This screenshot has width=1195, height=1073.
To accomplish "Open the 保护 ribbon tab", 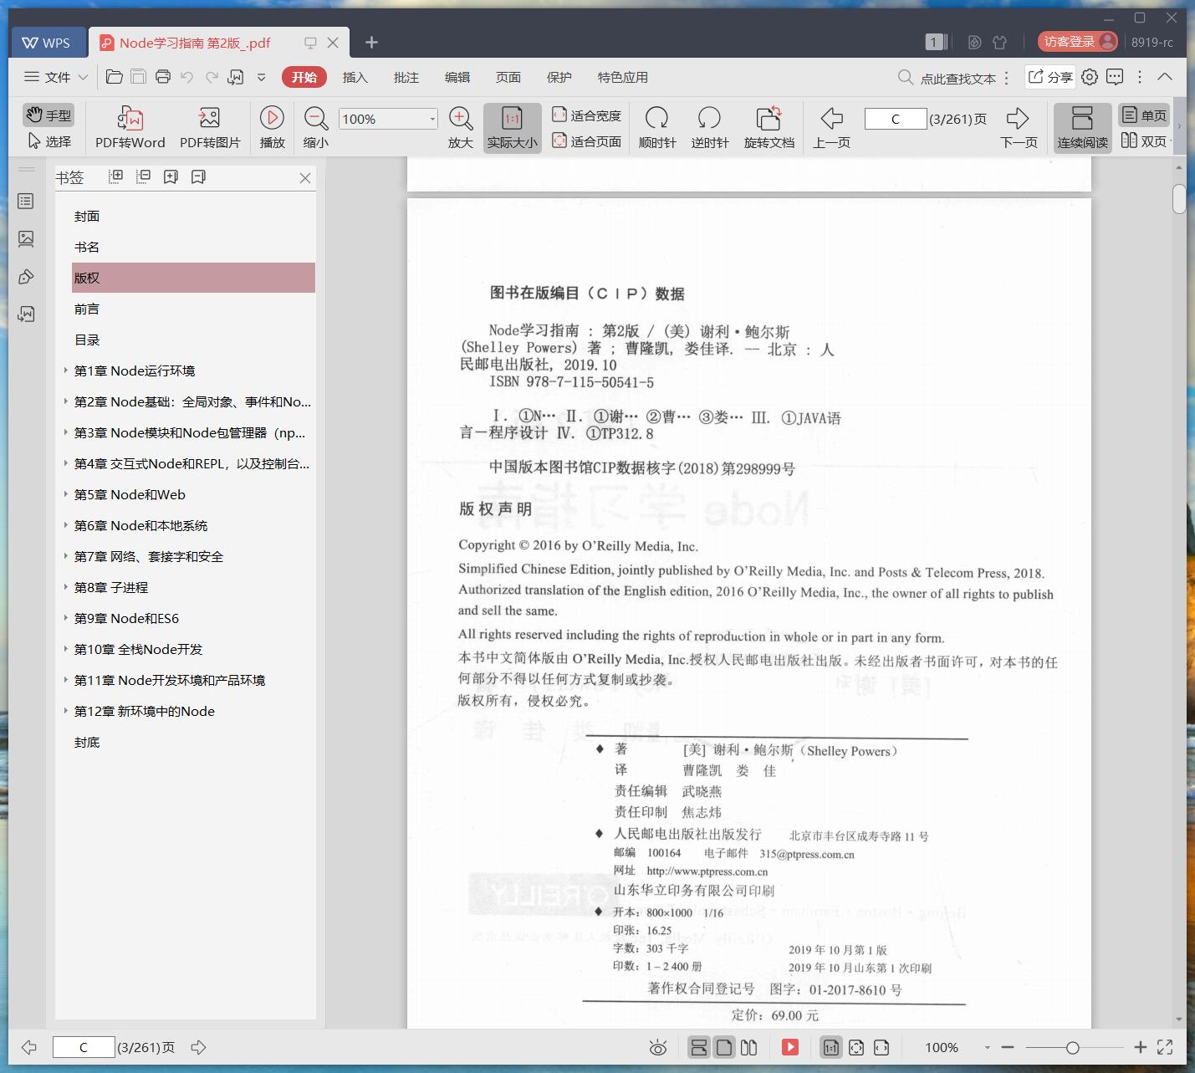I will point(559,77).
